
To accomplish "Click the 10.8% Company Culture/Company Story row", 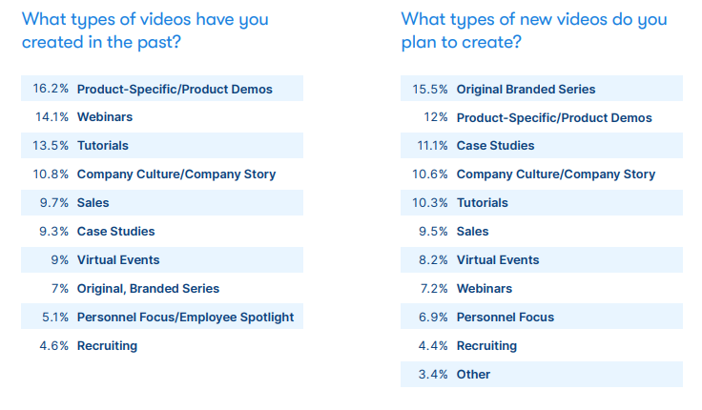I will tap(162, 174).
